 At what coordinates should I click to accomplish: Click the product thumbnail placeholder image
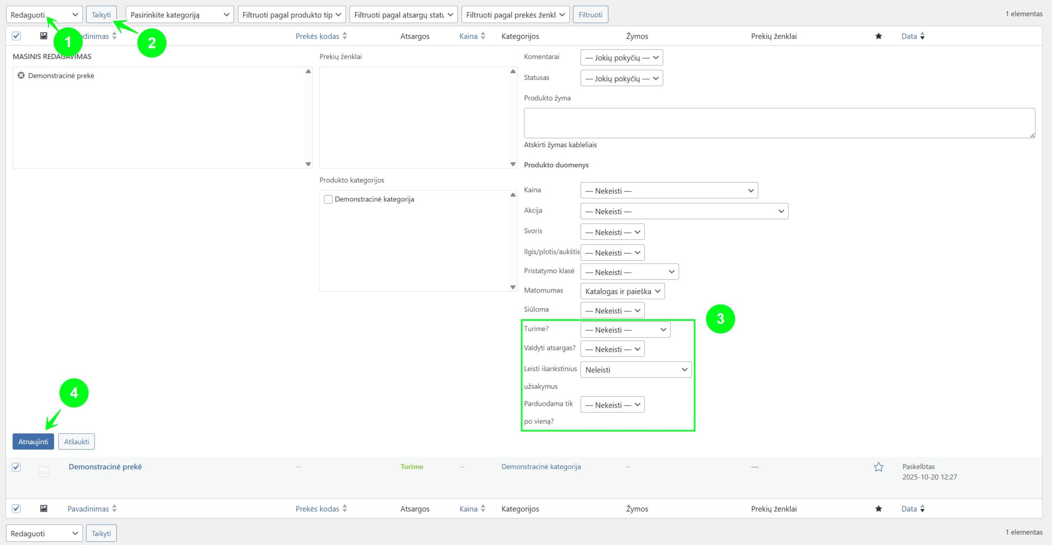(44, 472)
